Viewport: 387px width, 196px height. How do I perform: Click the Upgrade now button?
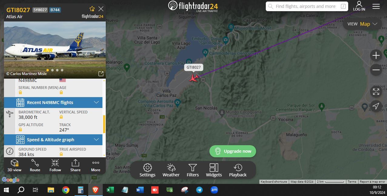(x=233, y=151)
